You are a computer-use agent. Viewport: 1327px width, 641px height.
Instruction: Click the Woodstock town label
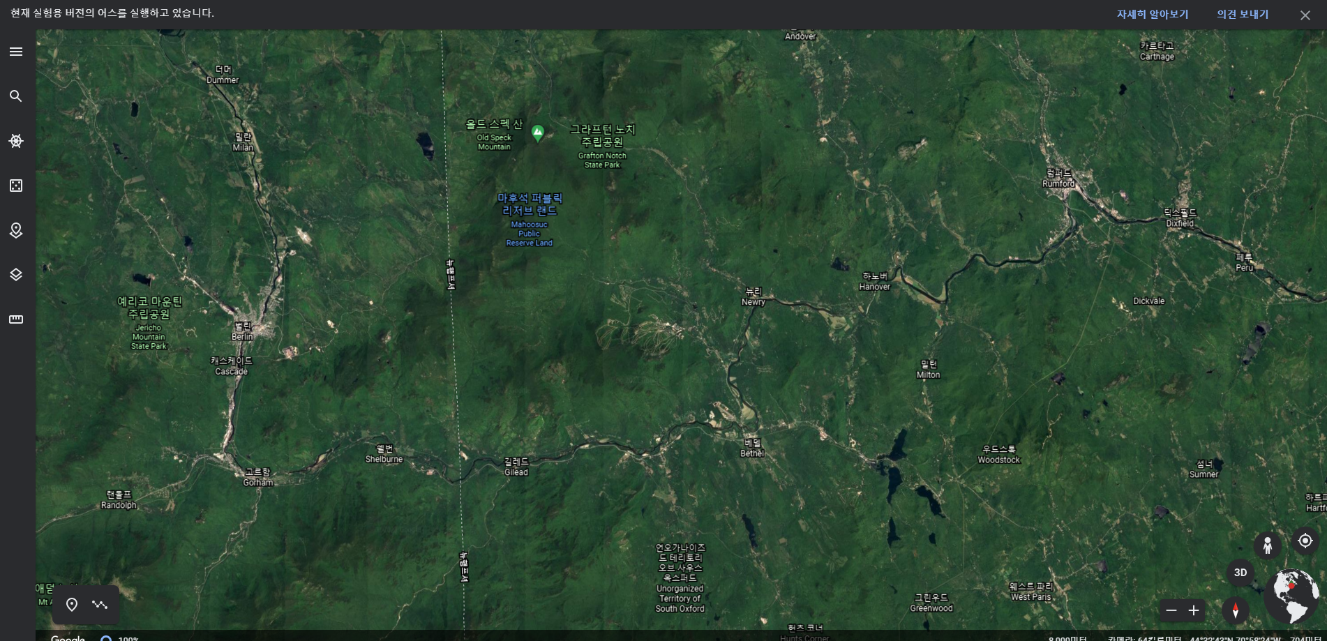point(999,455)
